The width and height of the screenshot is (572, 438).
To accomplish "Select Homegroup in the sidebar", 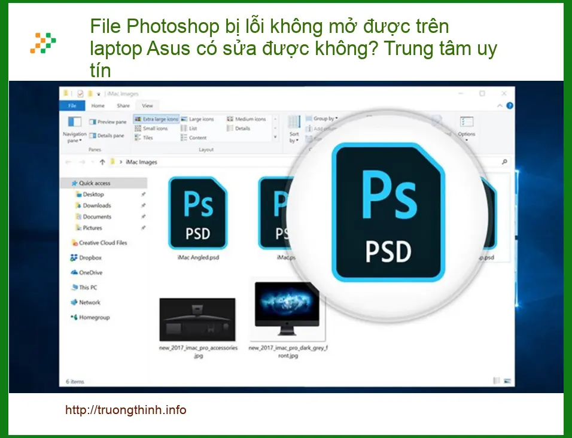I will tap(90, 317).
